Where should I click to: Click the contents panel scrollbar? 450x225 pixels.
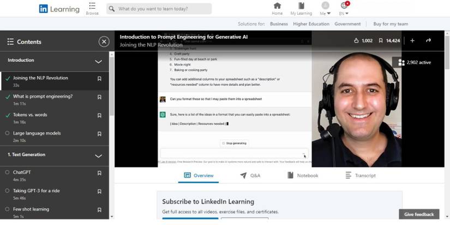tap(112, 86)
